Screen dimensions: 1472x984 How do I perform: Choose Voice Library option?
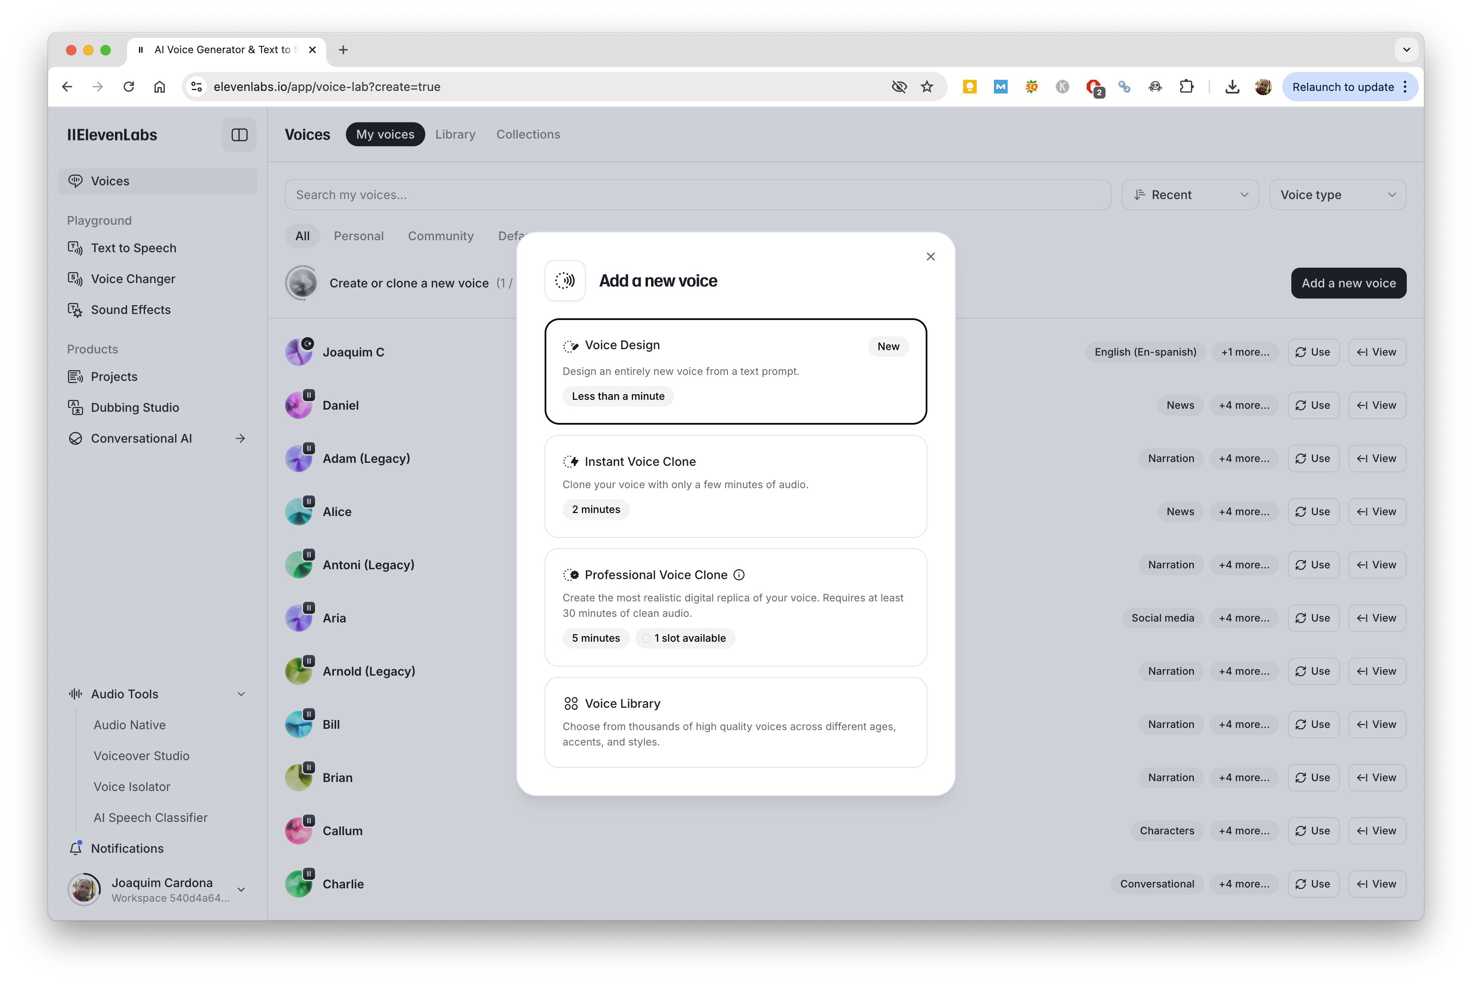pos(735,721)
